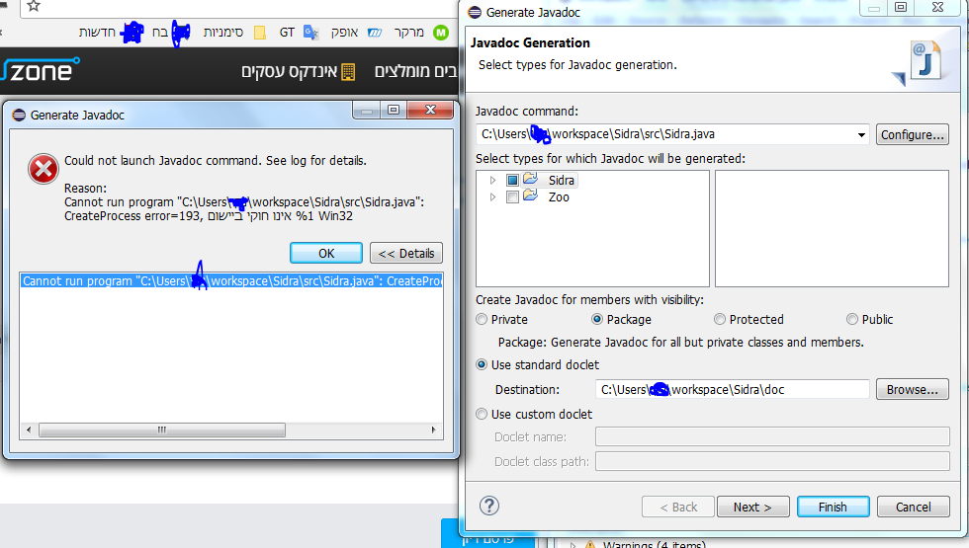Click the Sidra project folder icon
969x548 pixels.
click(x=530, y=180)
